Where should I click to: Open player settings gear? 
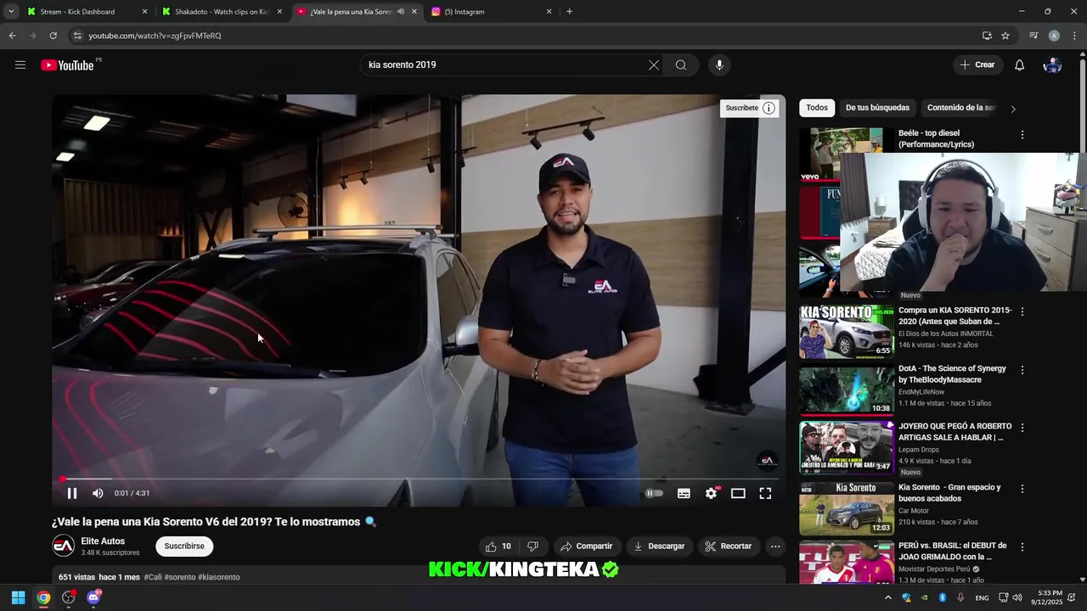711,493
